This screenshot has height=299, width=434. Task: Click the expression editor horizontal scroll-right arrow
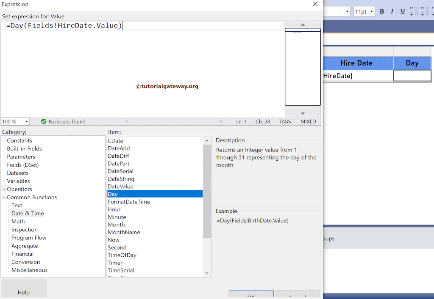(x=221, y=121)
